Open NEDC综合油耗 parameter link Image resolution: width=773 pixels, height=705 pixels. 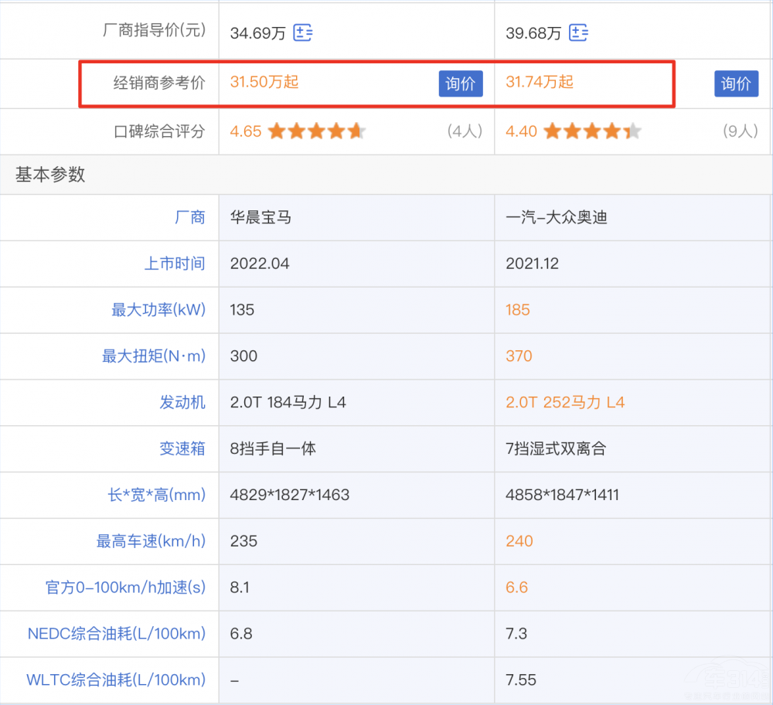point(117,634)
